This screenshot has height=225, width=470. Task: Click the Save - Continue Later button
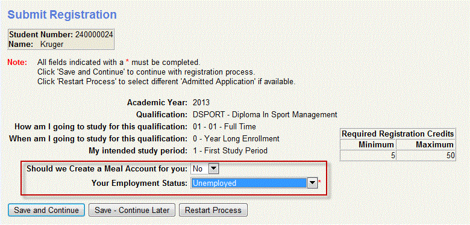tap(132, 210)
